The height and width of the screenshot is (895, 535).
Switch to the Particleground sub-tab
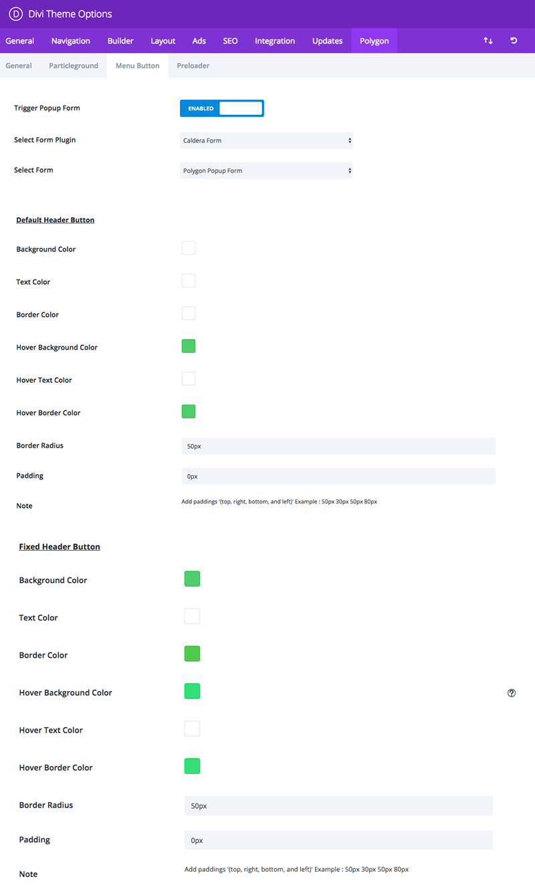[74, 66]
